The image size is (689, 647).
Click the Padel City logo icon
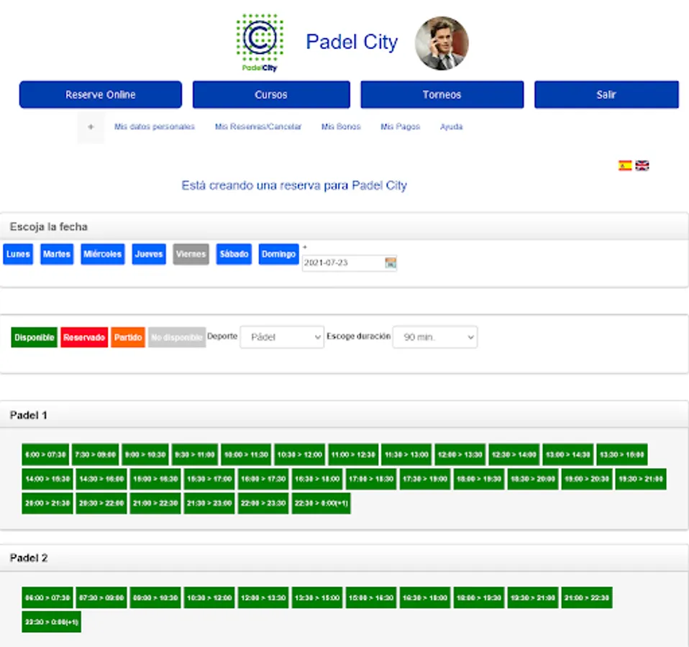[x=260, y=42]
